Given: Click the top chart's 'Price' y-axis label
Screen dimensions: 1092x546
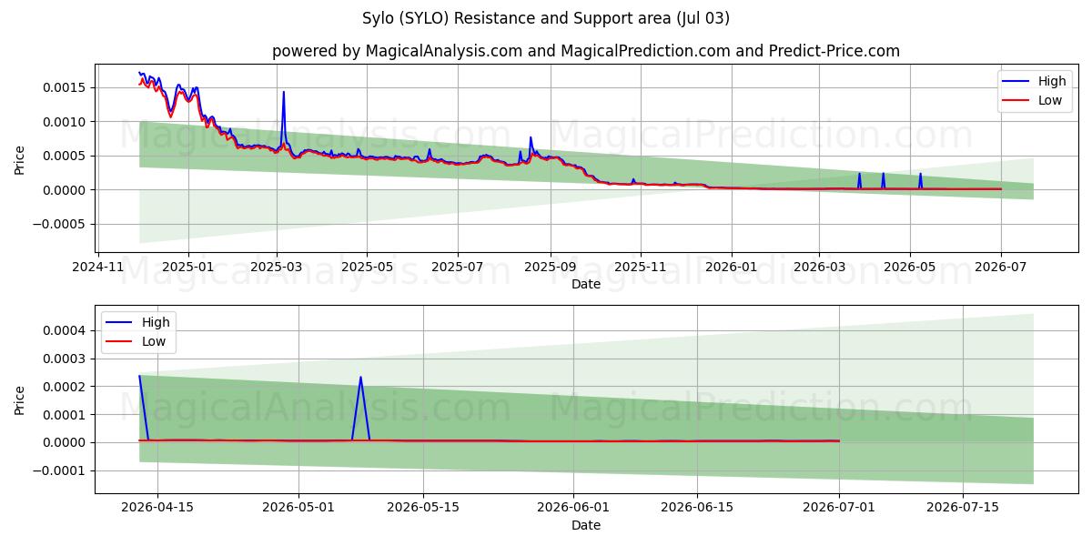Looking at the screenshot, I should click(x=20, y=158).
